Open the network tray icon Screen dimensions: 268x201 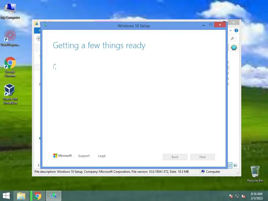237,196
